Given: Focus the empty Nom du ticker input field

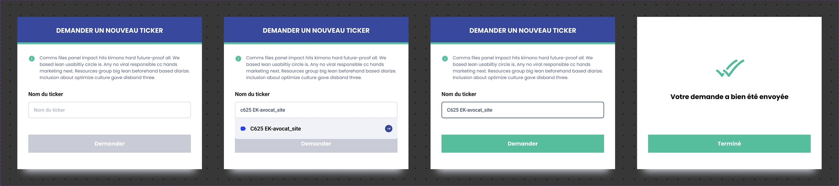Looking at the screenshot, I should tap(110, 110).
